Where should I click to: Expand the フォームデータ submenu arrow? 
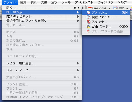[78, 70]
